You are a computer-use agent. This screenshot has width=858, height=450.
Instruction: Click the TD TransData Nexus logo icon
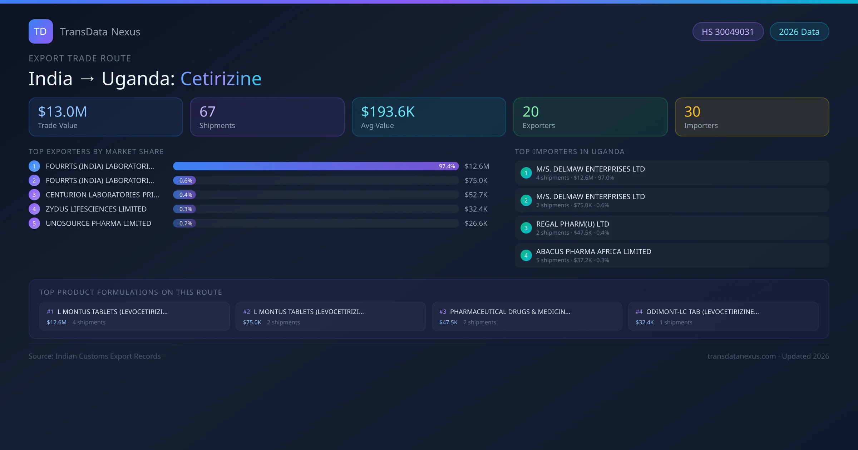click(40, 31)
